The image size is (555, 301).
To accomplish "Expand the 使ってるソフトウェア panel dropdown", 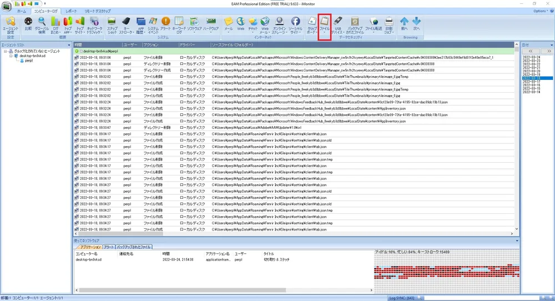I will tap(517, 241).
